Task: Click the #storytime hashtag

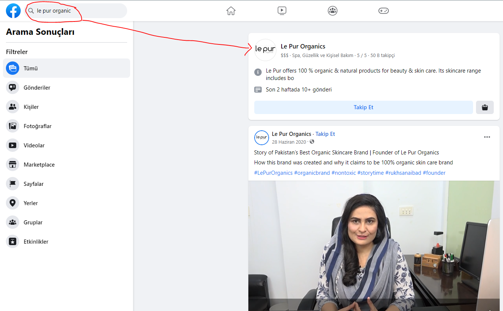Action: [x=371, y=173]
